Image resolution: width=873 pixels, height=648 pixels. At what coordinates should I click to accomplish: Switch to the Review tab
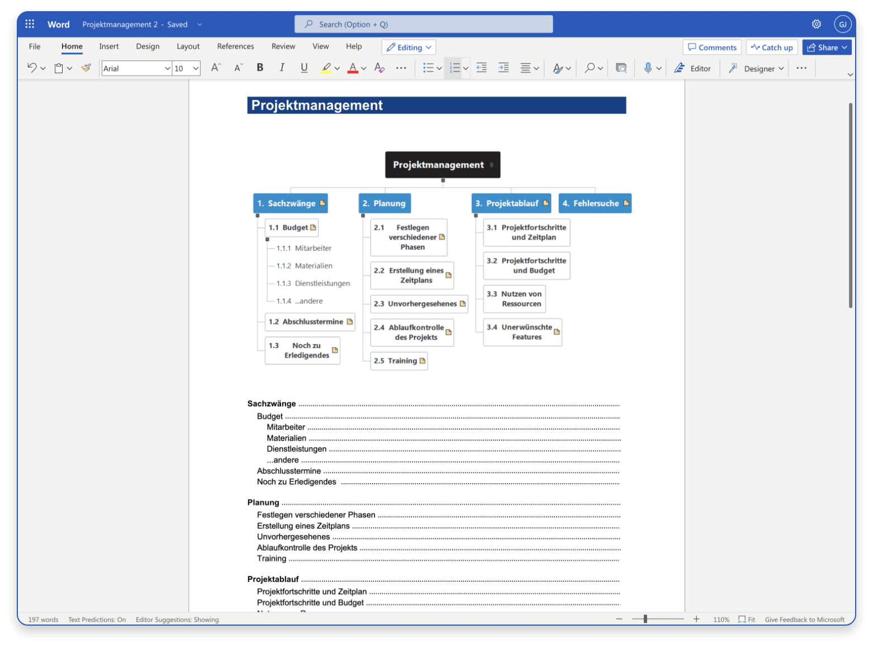click(283, 46)
